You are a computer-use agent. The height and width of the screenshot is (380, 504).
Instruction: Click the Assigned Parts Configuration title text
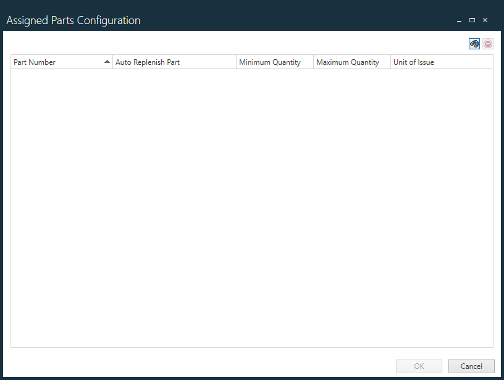pyautogui.click(x=73, y=20)
